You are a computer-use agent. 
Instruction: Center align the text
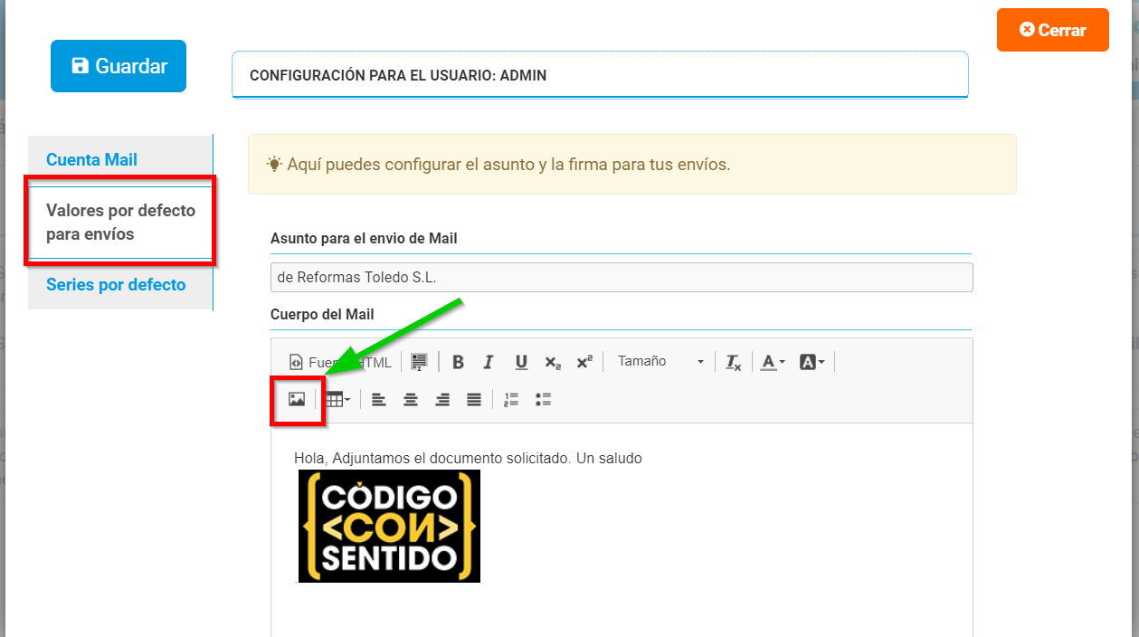(411, 399)
